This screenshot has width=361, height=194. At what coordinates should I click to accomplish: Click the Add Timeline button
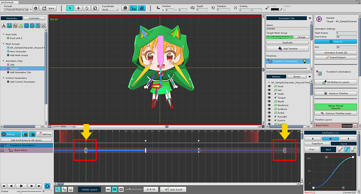pos(287,48)
